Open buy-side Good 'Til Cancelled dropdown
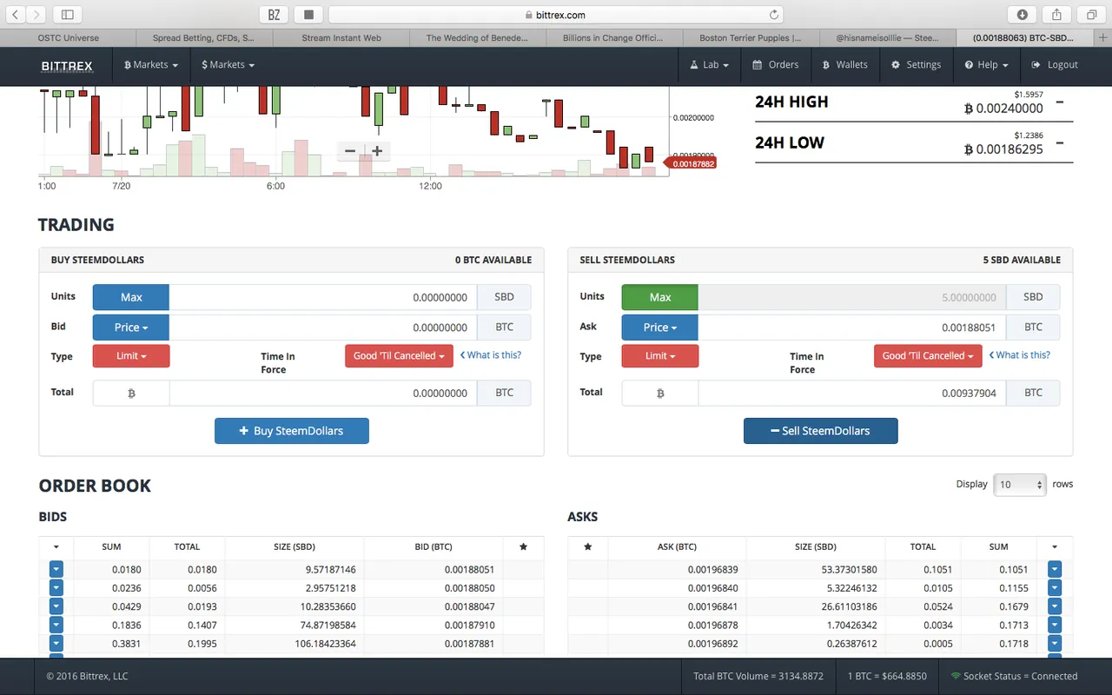The width and height of the screenshot is (1112, 695). tap(399, 356)
